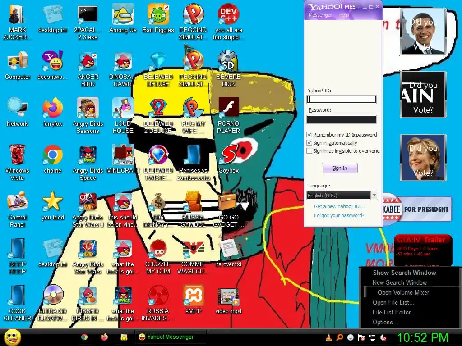Image resolution: width=462 pixels, height=346 pixels.
Task: Check Sign in as invisible to everyone
Action: click(309, 151)
